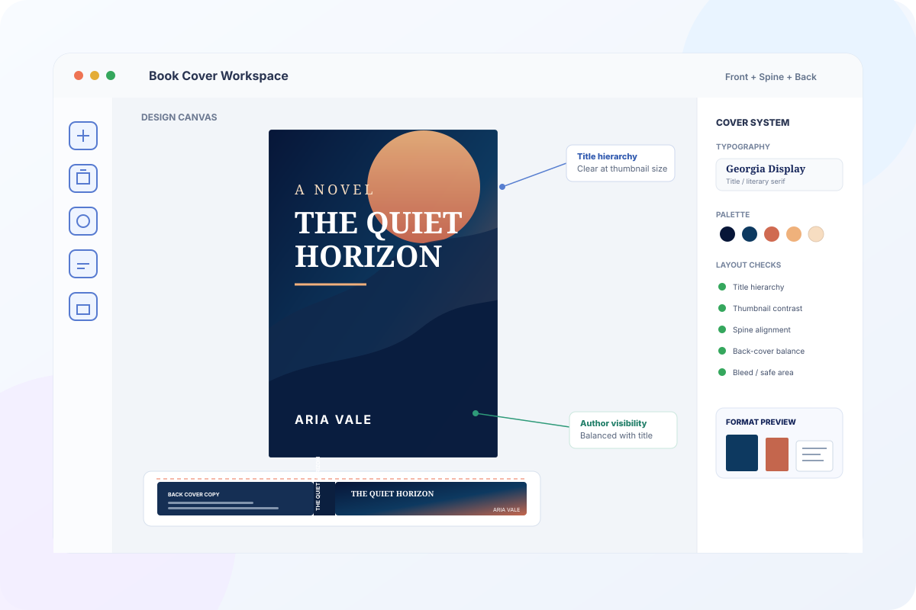Select the back cover copy panel

click(x=235, y=499)
